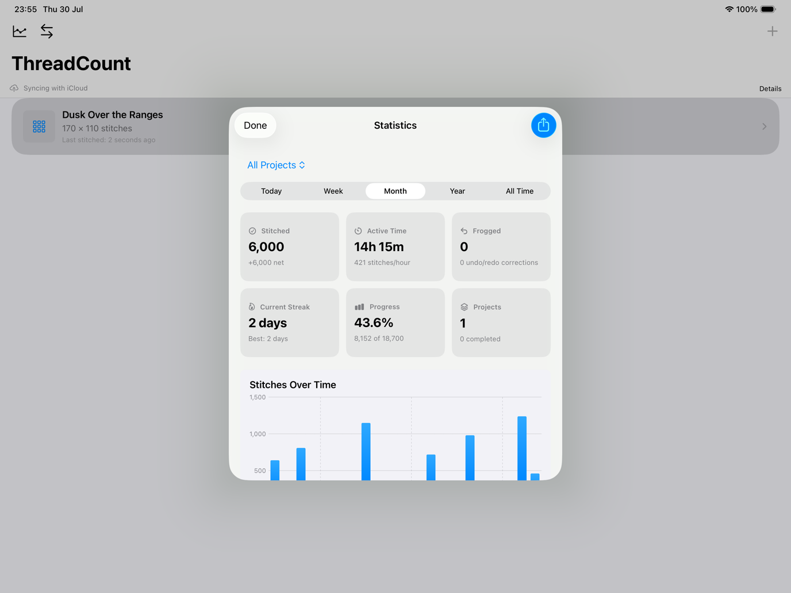This screenshot has width=791, height=593.
Task: Click the "23:55" clock in status bar
Action: (25, 9)
